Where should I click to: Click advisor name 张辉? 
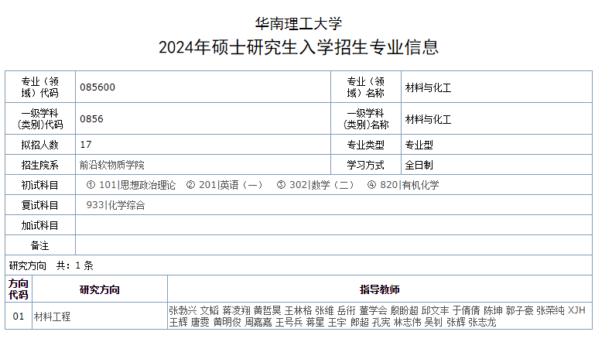456,322
